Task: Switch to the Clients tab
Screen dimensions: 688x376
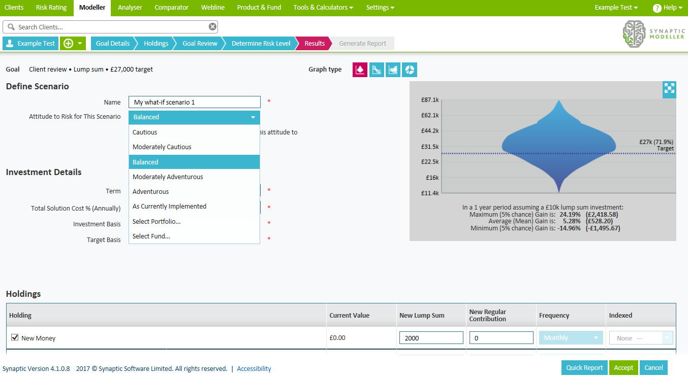Action: tap(14, 8)
